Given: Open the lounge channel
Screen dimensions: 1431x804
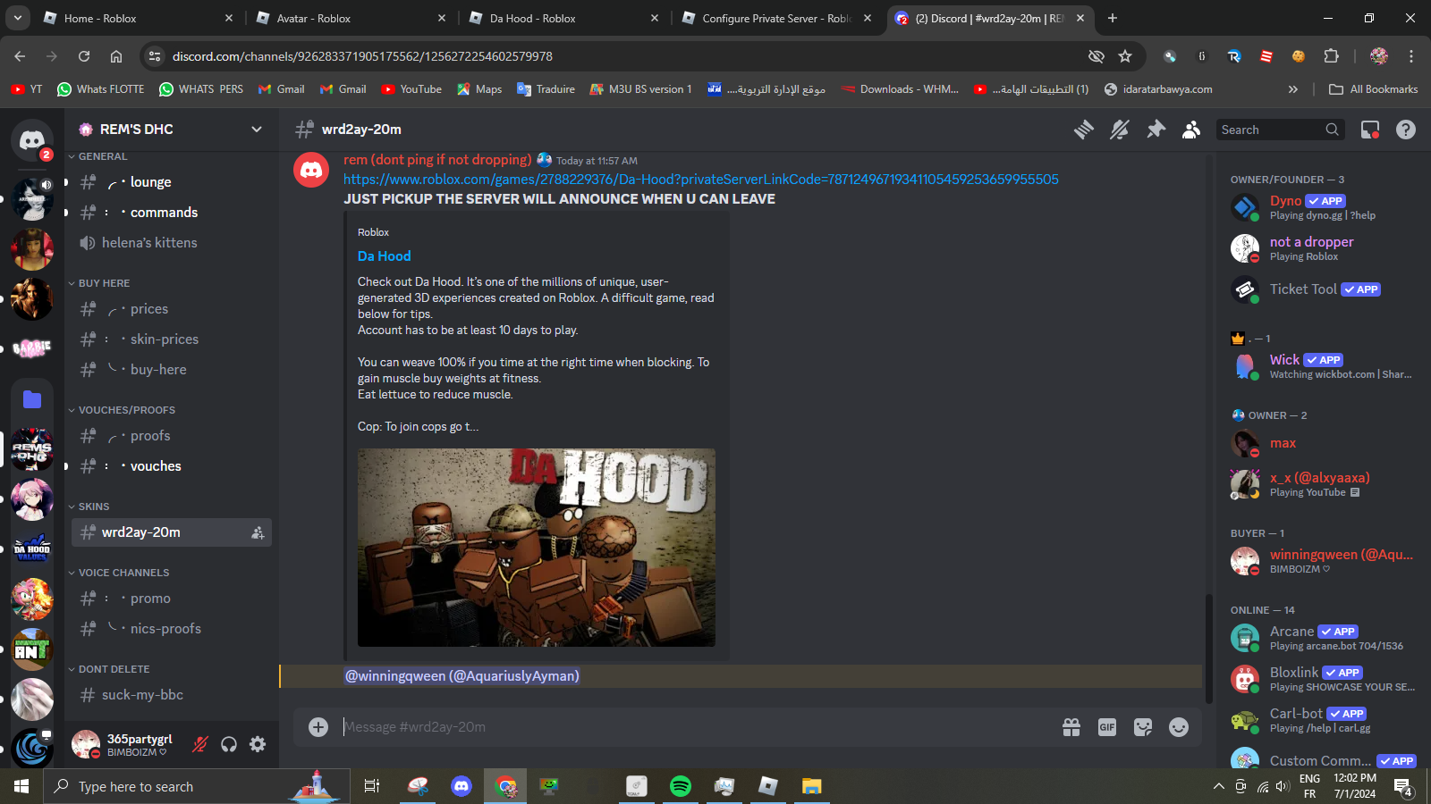Looking at the screenshot, I should pos(172,182).
